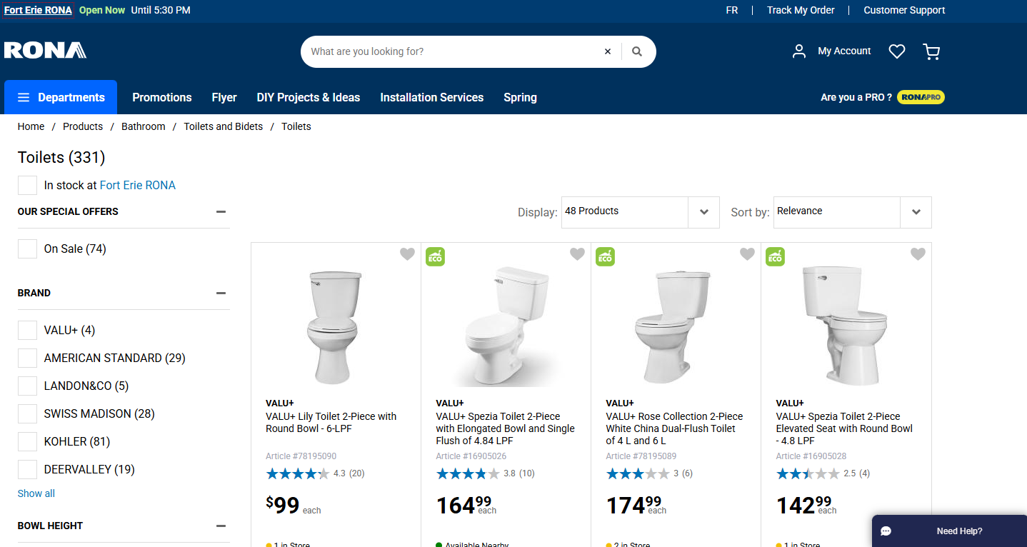Open the account person icon

tap(799, 51)
